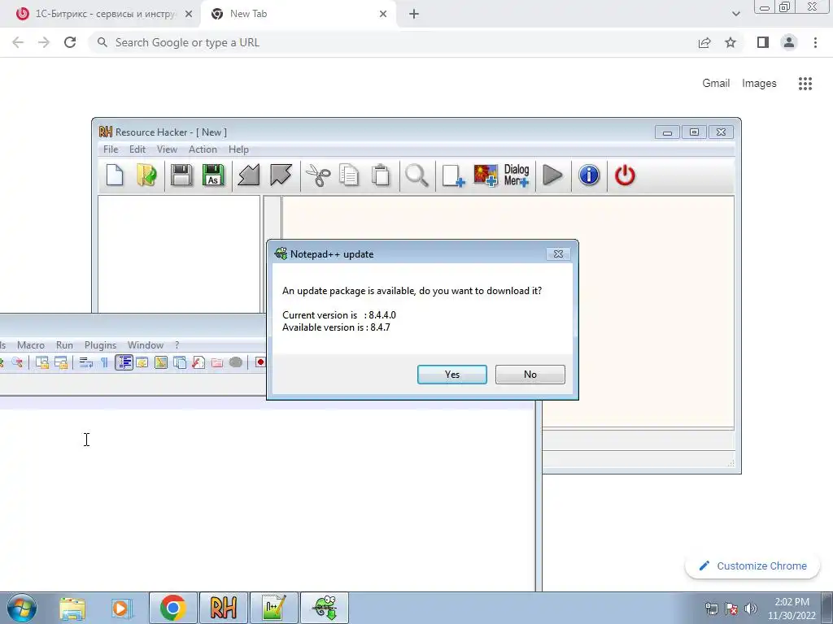833x624 pixels.
Task: Toggle the Chrome side panel
Action: point(763,42)
